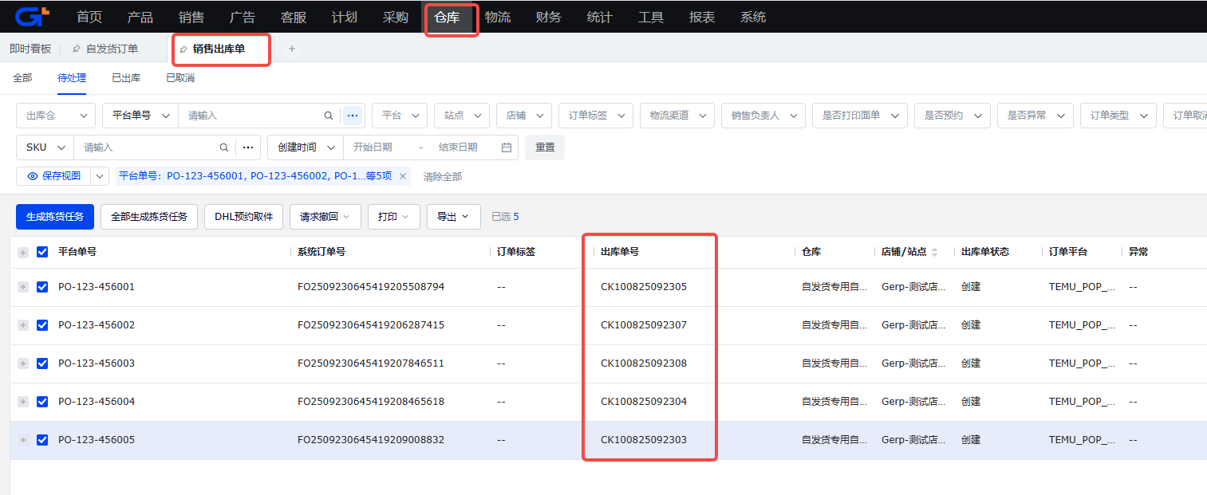Sort by 店铺/站点 column sort icon

click(x=935, y=252)
